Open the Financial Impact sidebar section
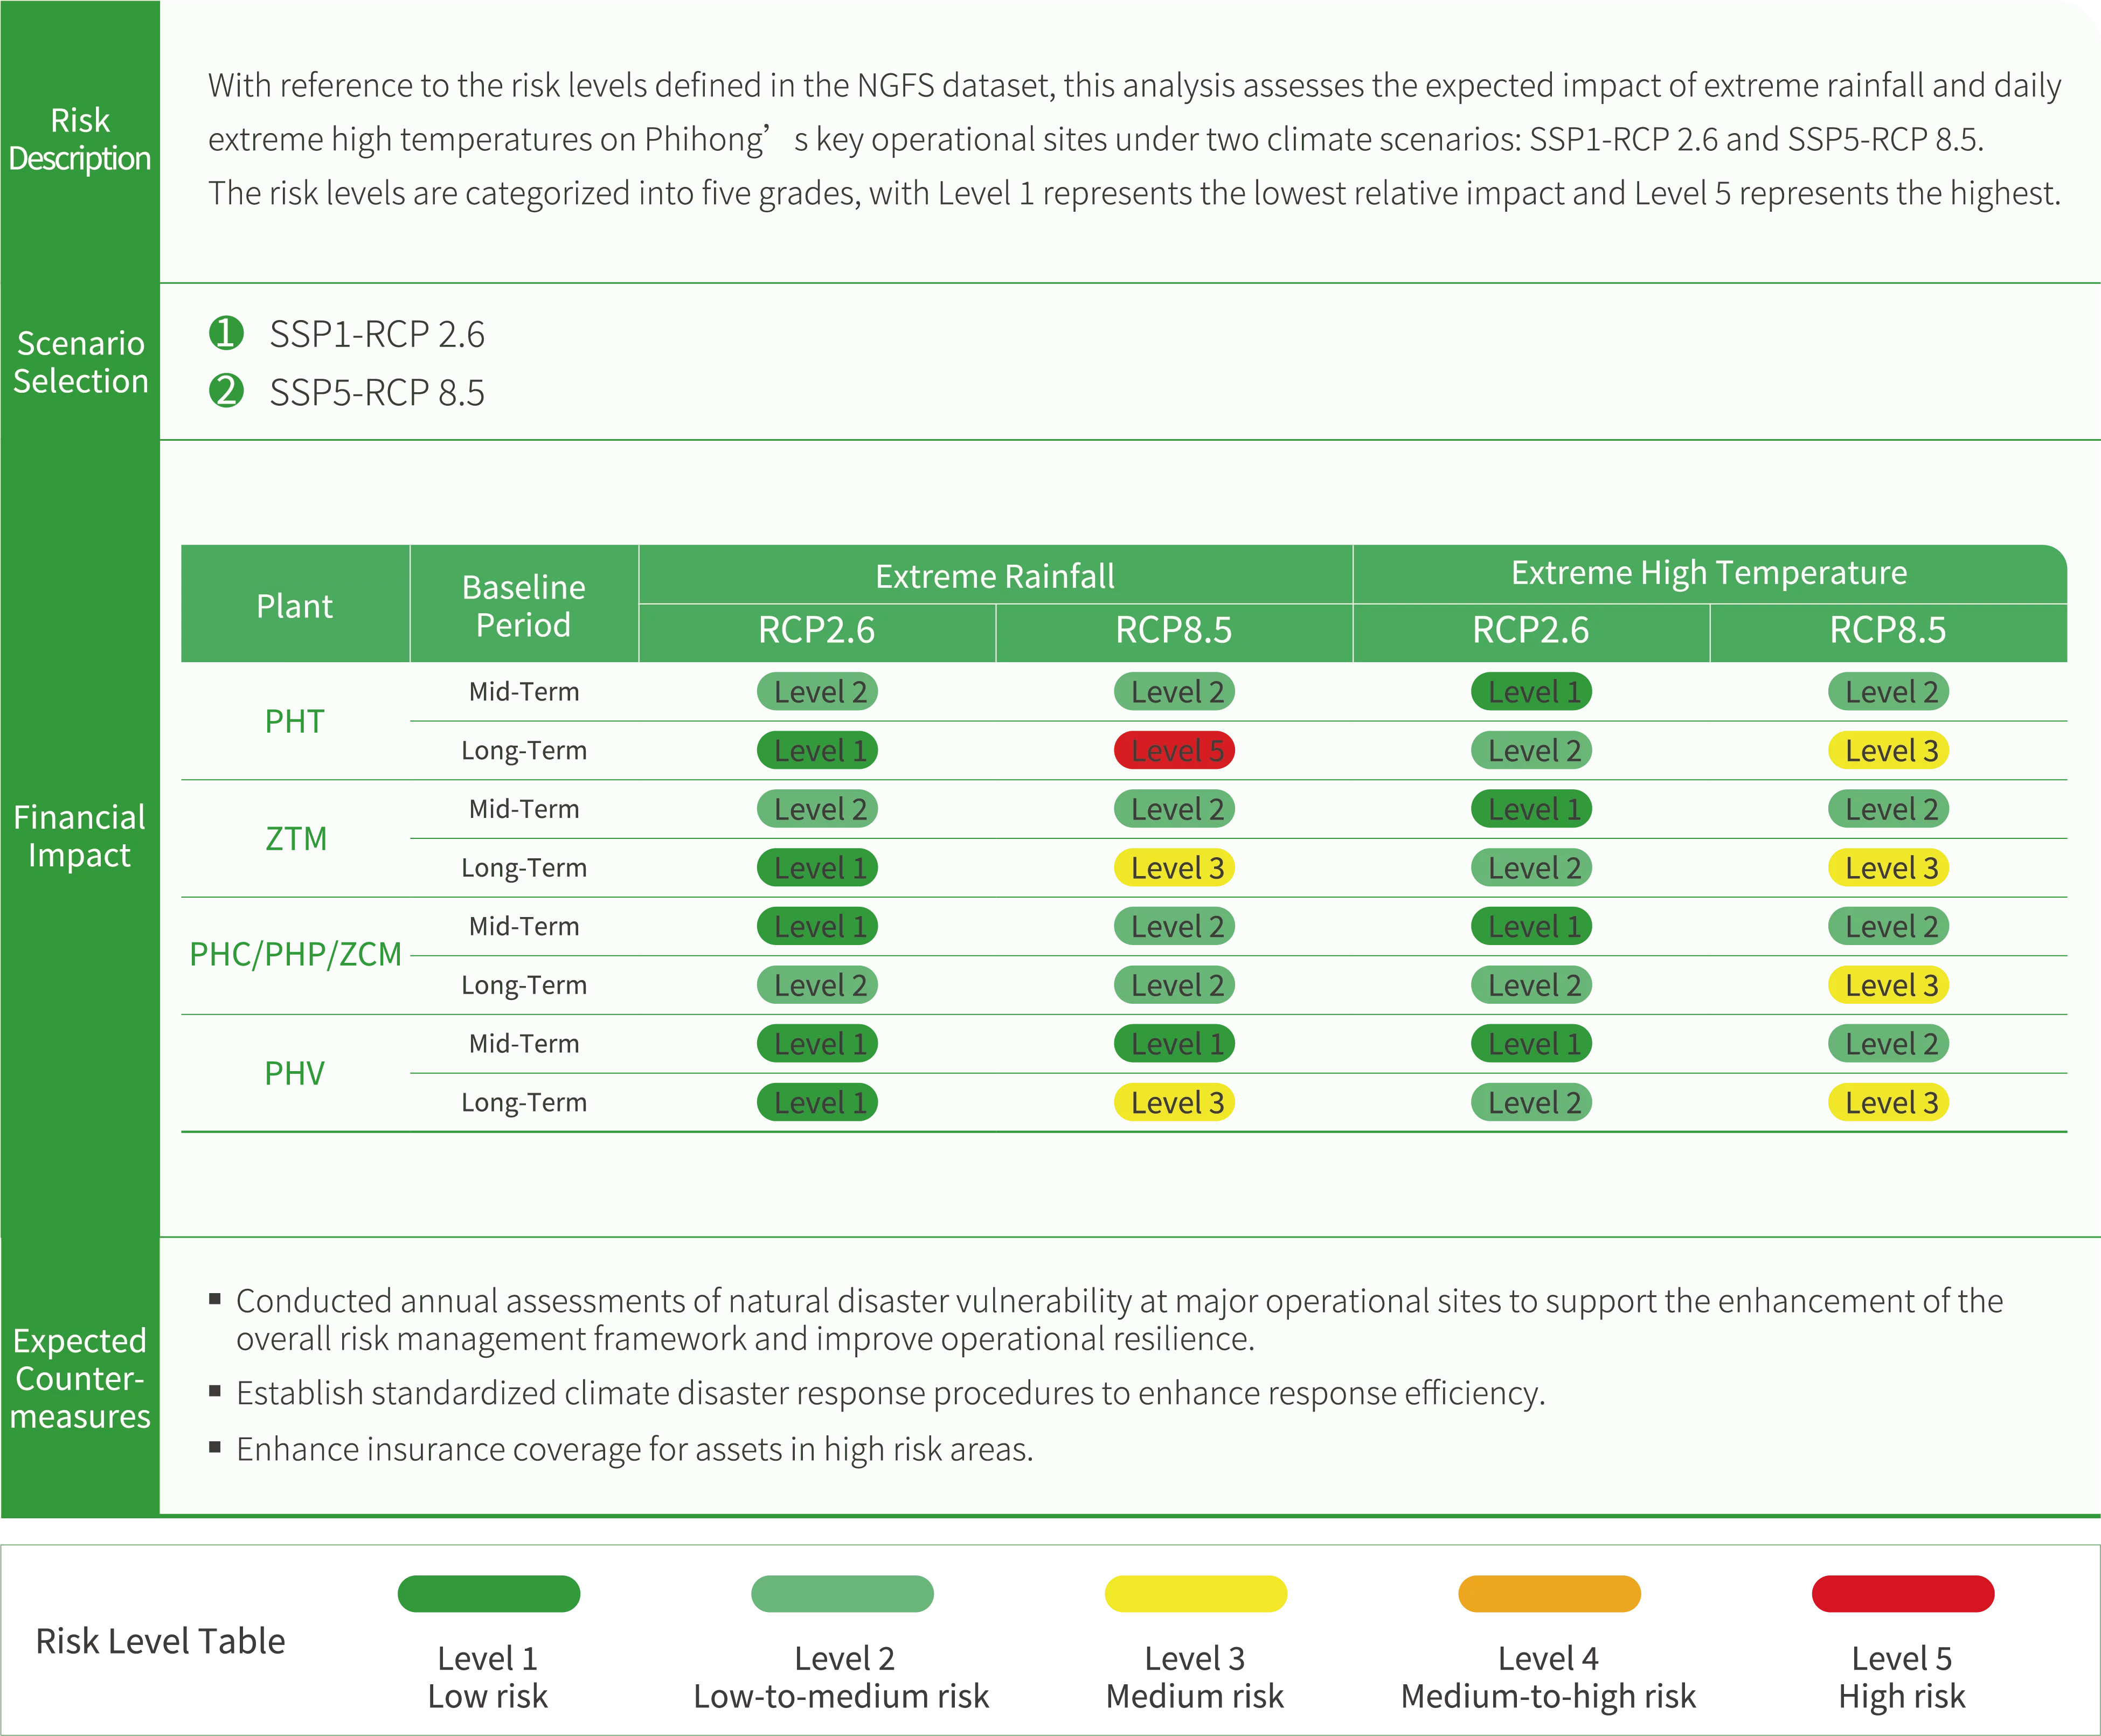Image resolution: width=2101 pixels, height=1736 pixels. pyautogui.click(x=80, y=836)
